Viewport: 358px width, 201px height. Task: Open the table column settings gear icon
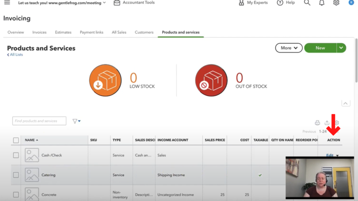click(336, 122)
